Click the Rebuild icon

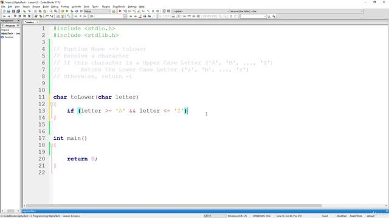(x=77, y=11)
